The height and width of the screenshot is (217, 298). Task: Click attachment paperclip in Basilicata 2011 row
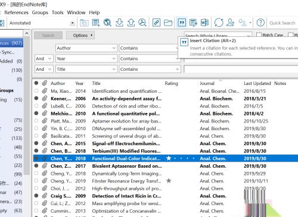pos(45,136)
